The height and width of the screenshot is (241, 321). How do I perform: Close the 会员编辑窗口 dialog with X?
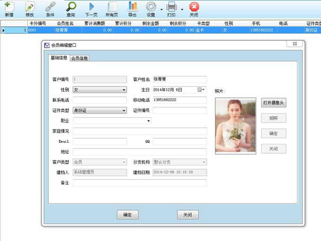click(295, 43)
